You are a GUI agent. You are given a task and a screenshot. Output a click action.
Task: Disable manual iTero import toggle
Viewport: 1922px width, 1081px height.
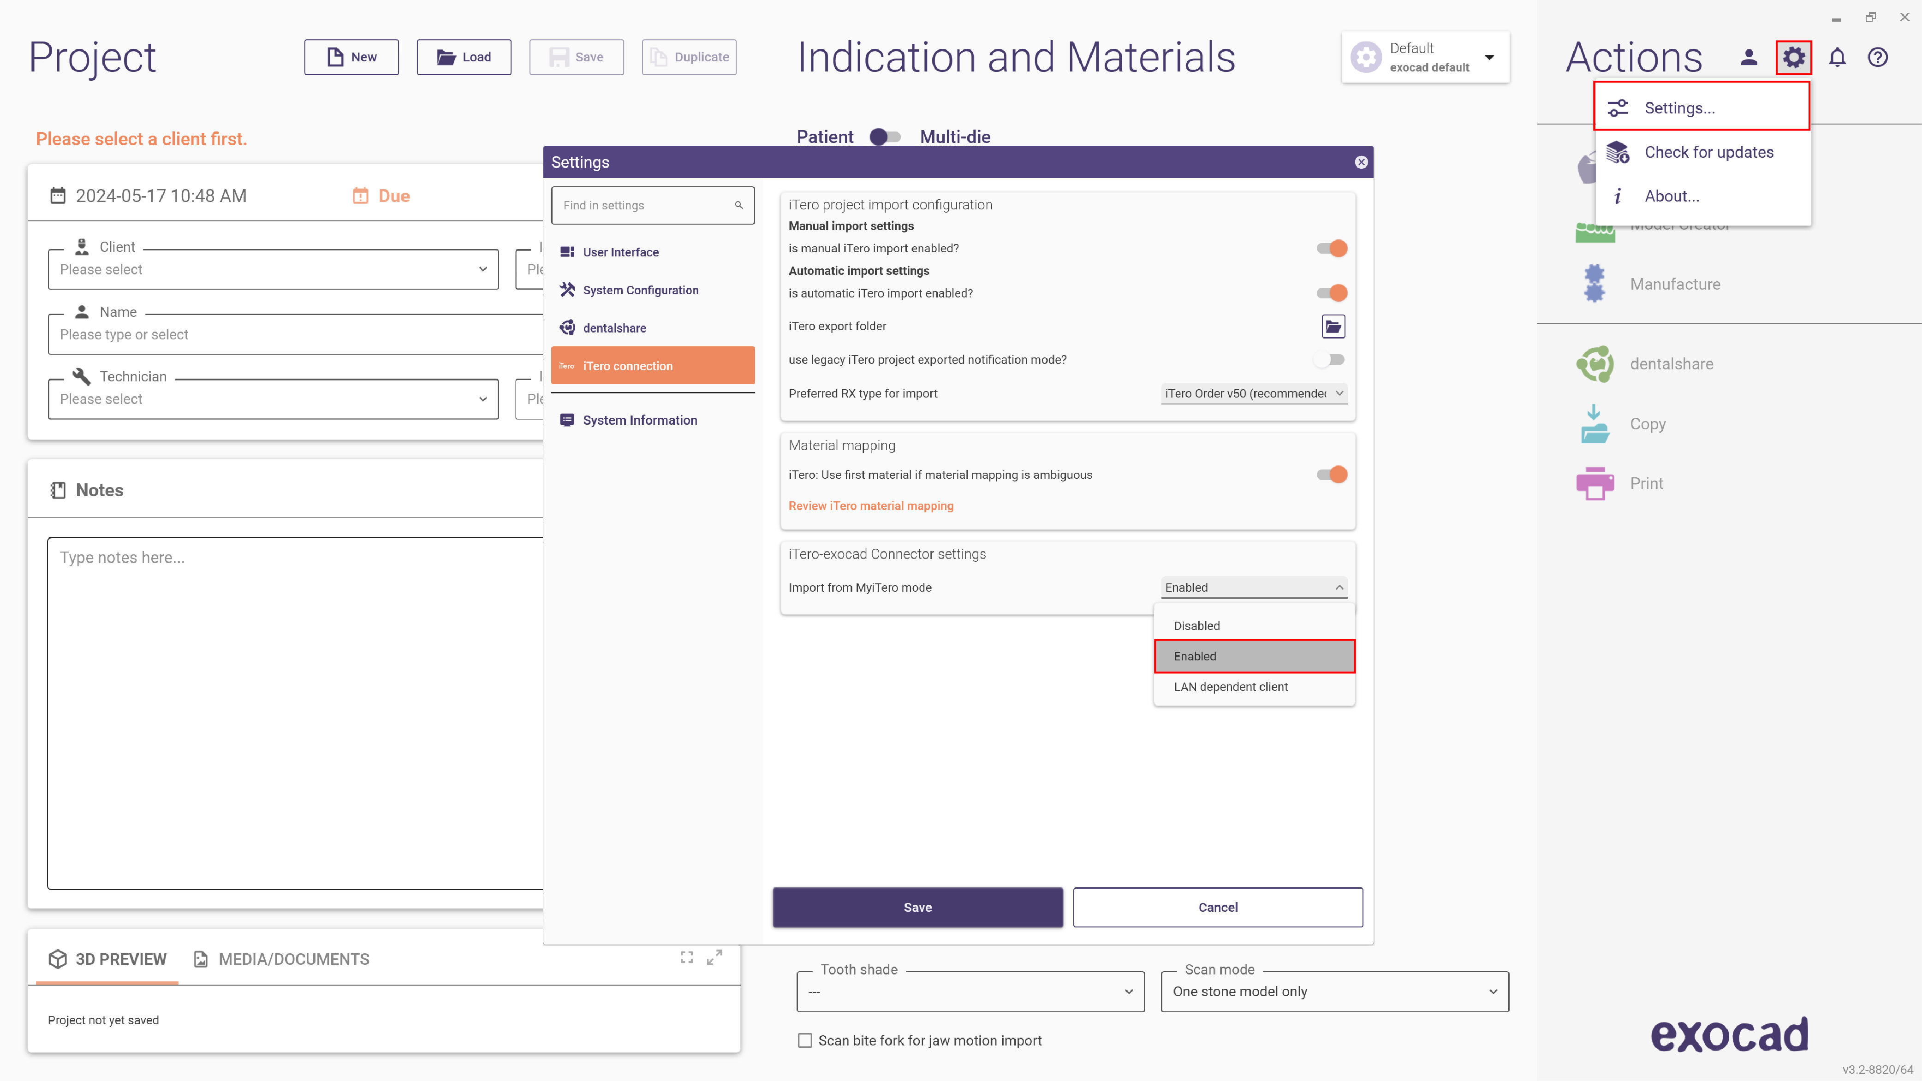[x=1332, y=249]
